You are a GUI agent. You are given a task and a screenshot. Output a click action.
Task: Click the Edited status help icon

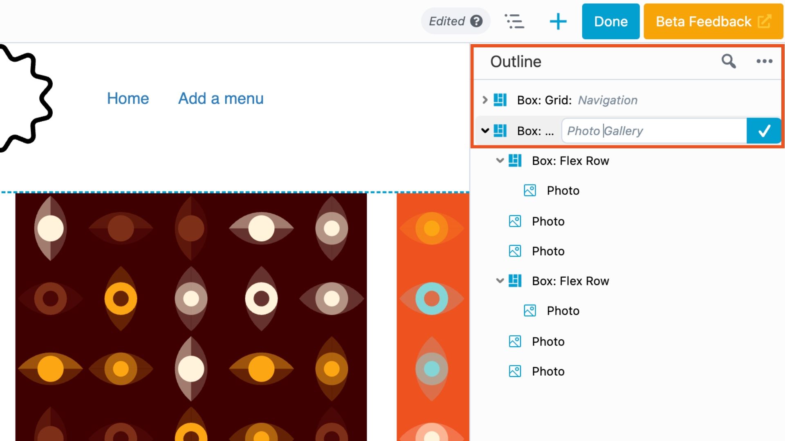click(x=476, y=21)
